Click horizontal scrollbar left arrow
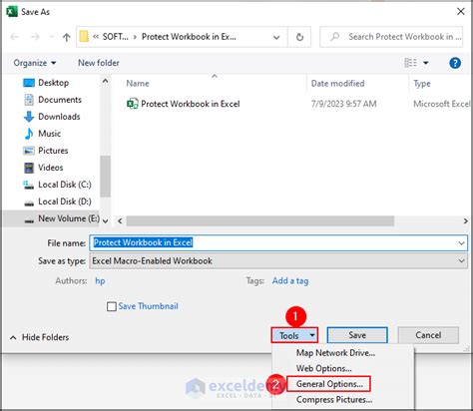Screen dimensions: 473x411 pos(120,220)
